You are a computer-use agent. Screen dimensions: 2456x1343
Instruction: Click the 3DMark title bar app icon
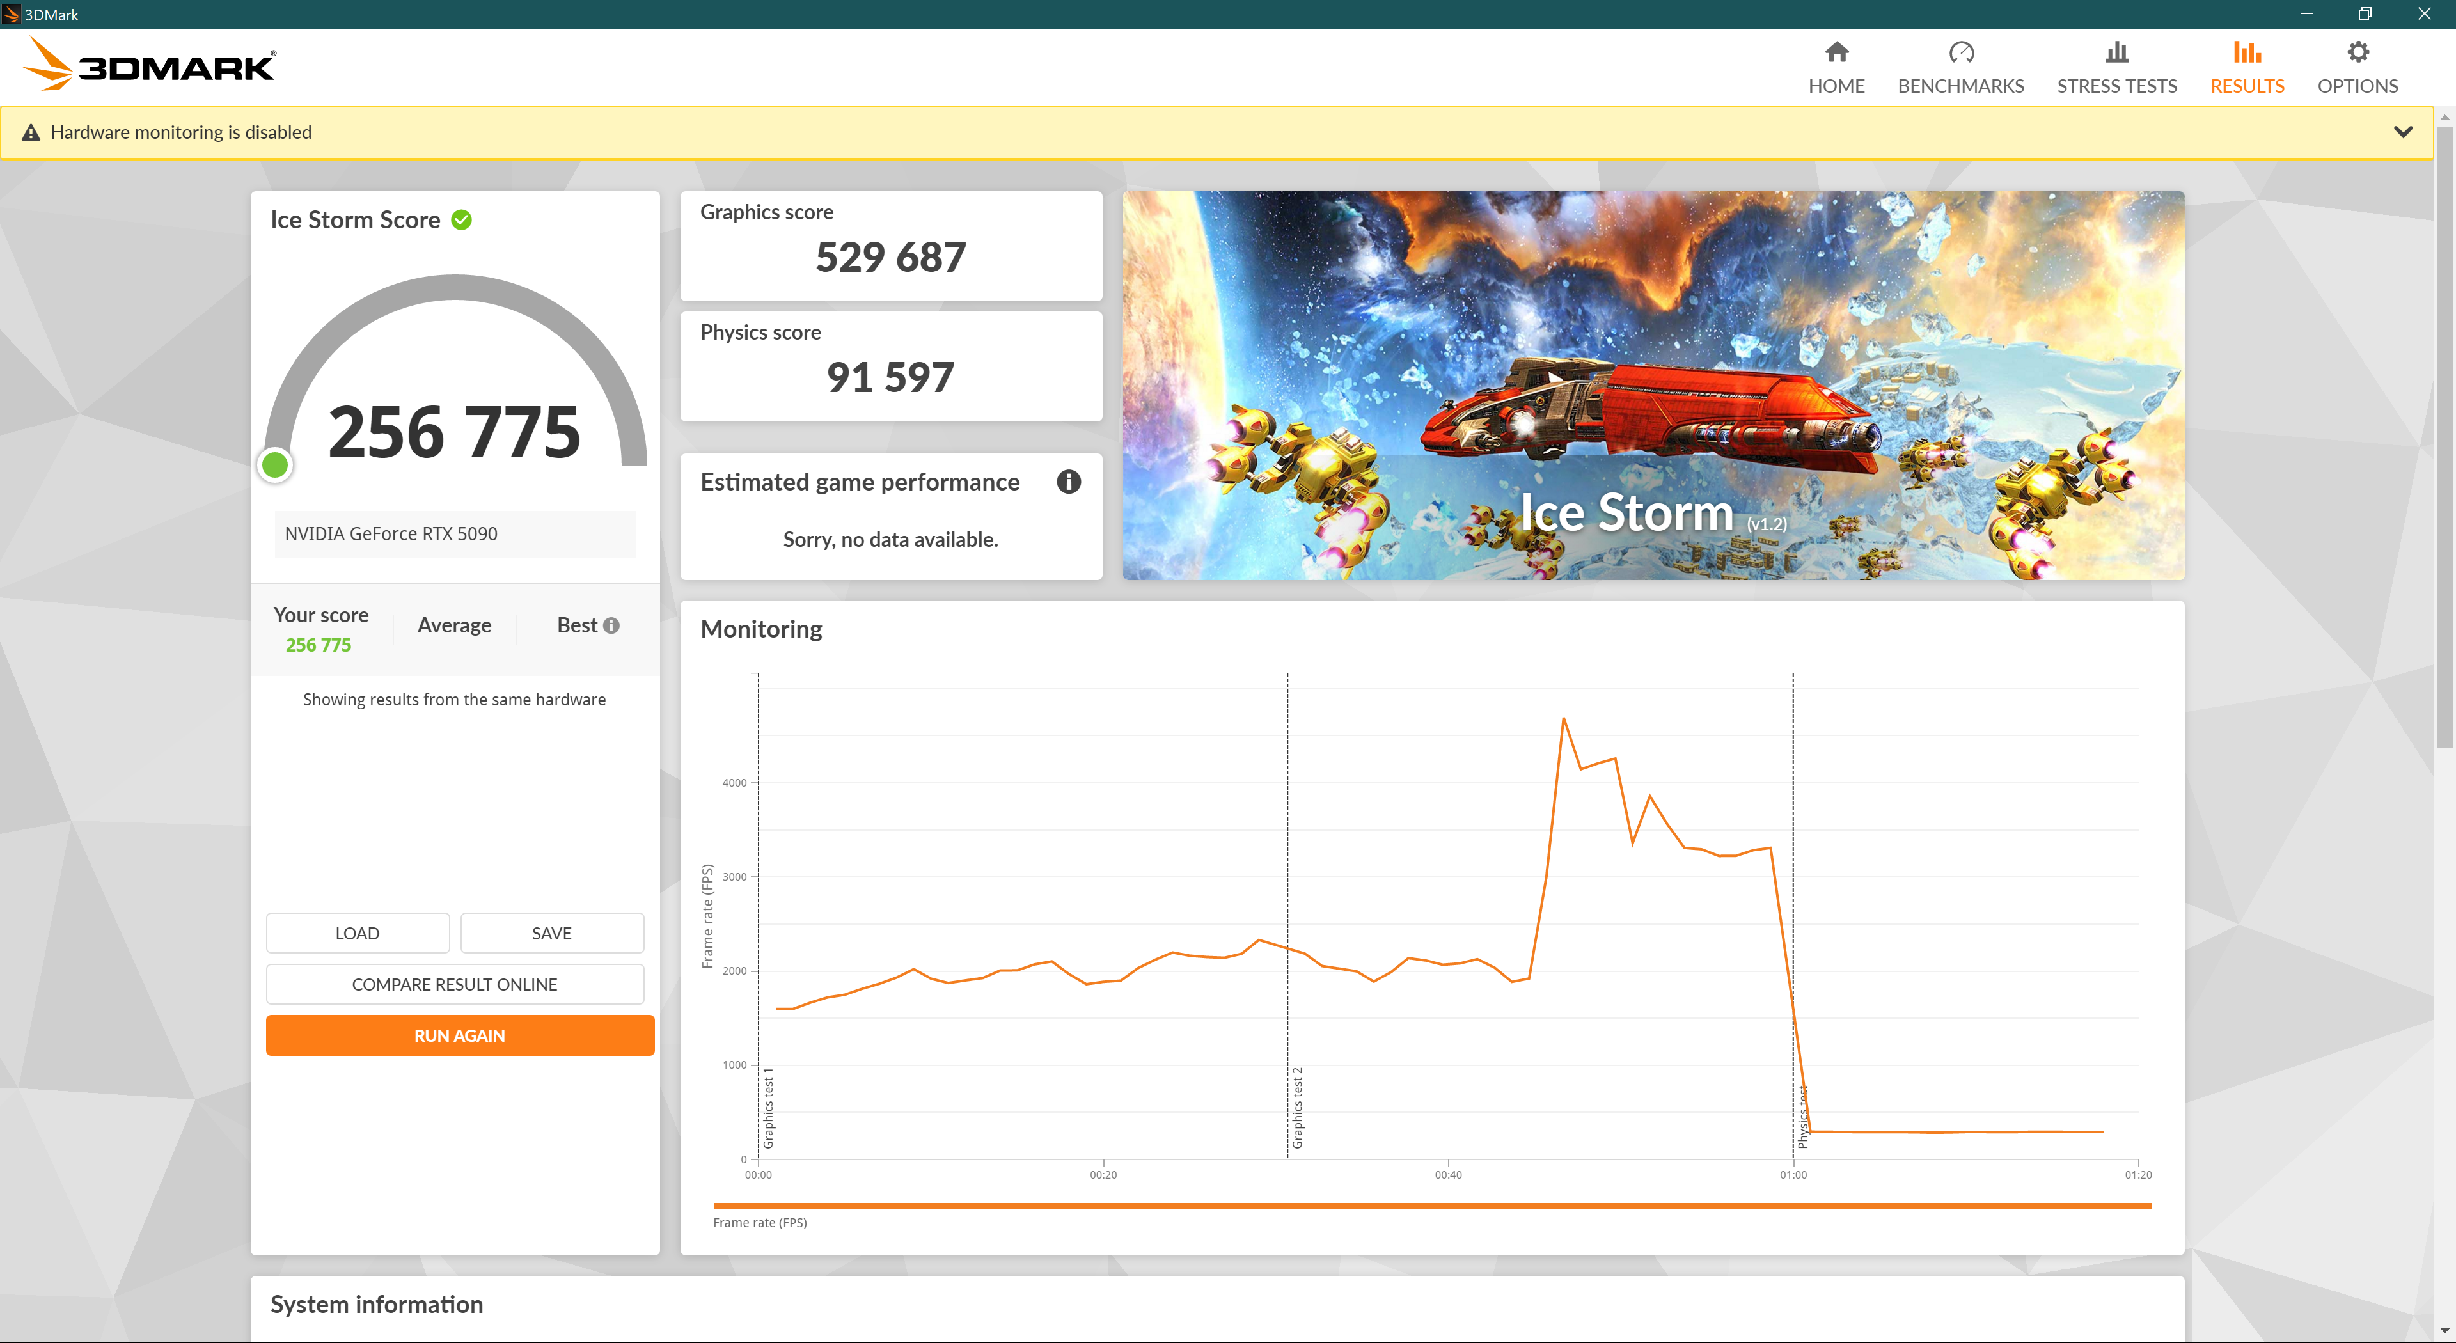click(x=12, y=14)
